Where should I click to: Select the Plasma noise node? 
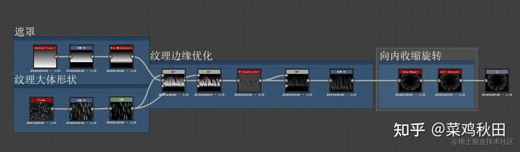[41, 108]
